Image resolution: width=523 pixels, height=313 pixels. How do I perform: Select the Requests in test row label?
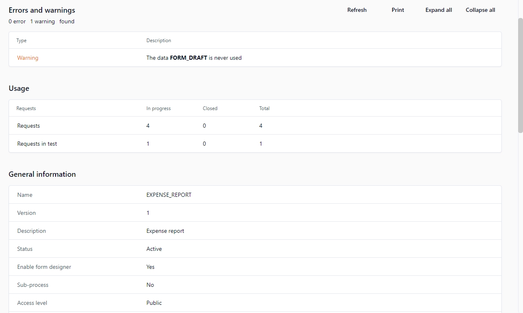[37, 144]
